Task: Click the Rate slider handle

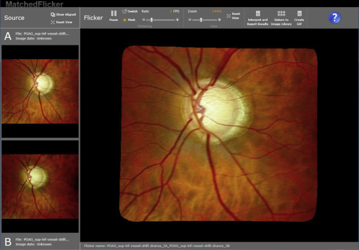Action: point(151,20)
